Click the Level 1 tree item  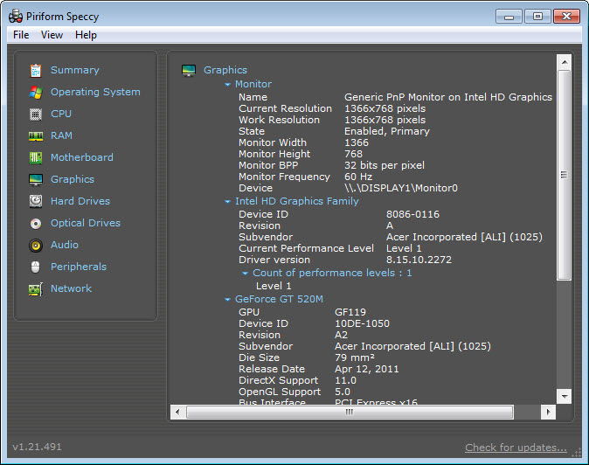[274, 286]
